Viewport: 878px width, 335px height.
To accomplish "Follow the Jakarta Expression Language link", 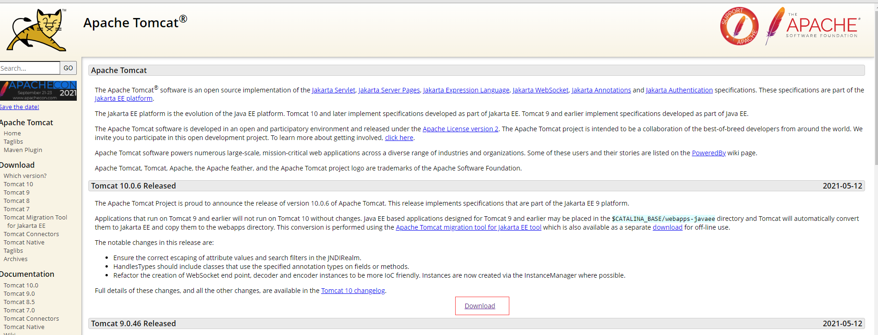I will click(x=466, y=90).
